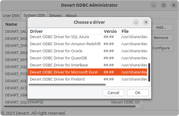This screenshot has width=179, height=116.
Task: Click the vertical scrollbar in driver list
Action: [x=149, y=72]
